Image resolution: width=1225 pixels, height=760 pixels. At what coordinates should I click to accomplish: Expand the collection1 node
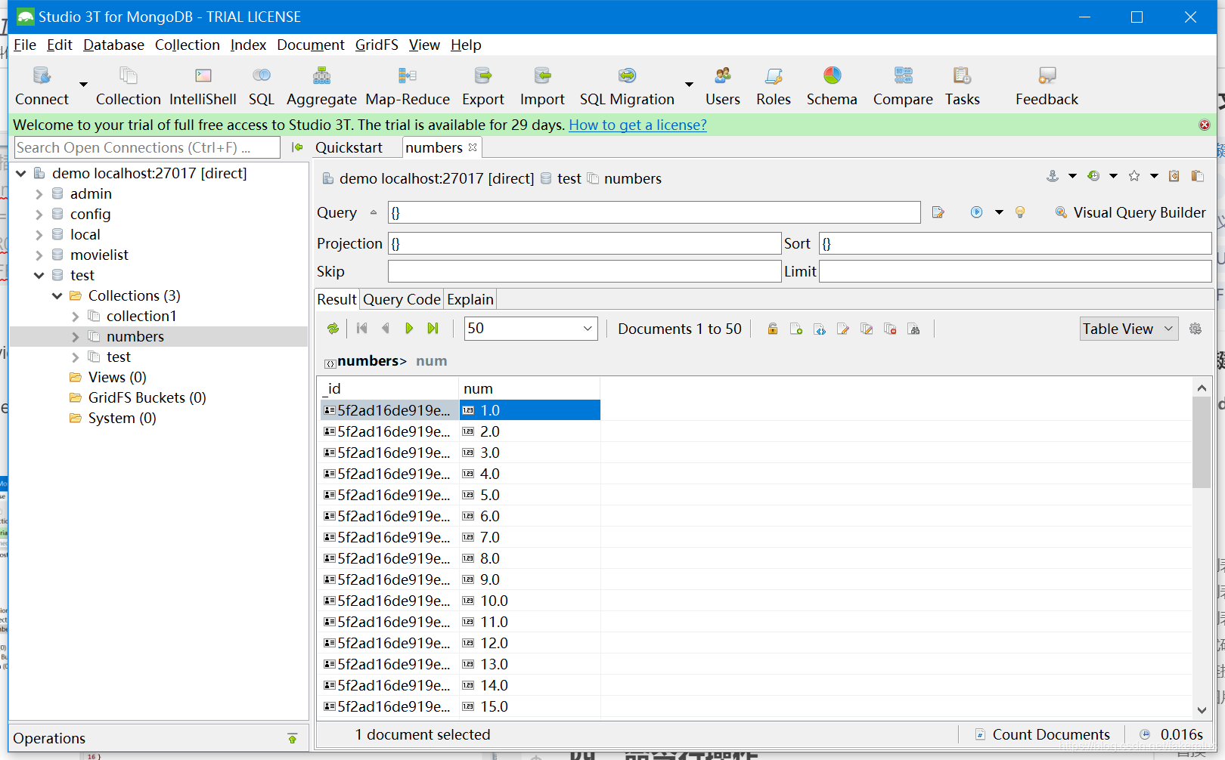click(76, 317)
